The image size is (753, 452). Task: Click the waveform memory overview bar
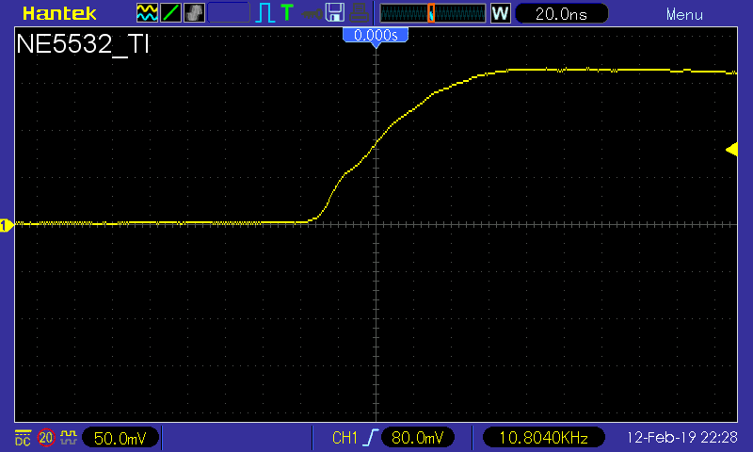click(x=433, y=13)
